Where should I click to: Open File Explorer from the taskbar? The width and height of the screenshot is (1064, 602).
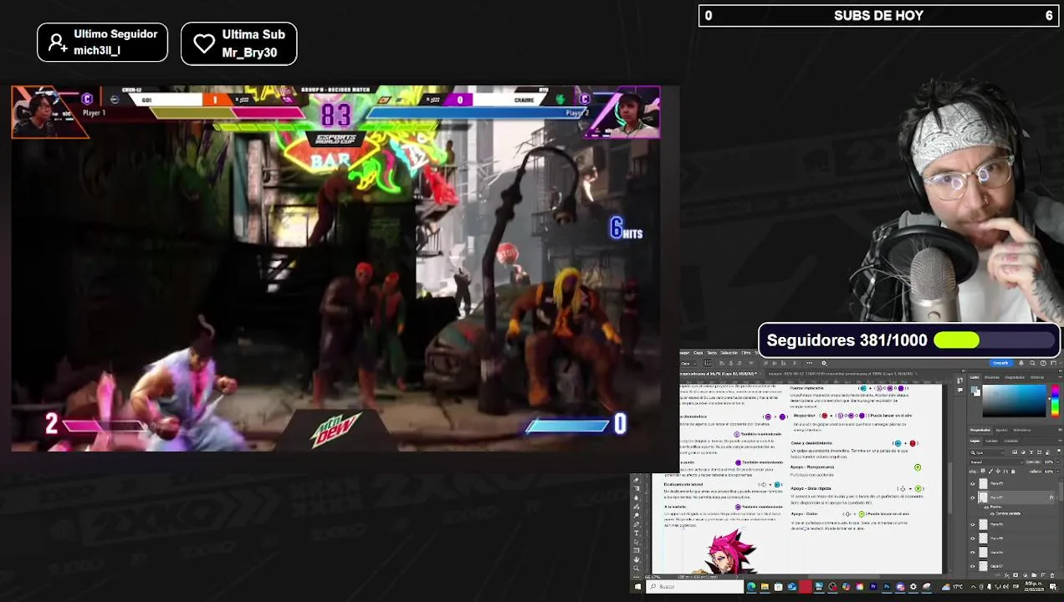pos(765,586)
